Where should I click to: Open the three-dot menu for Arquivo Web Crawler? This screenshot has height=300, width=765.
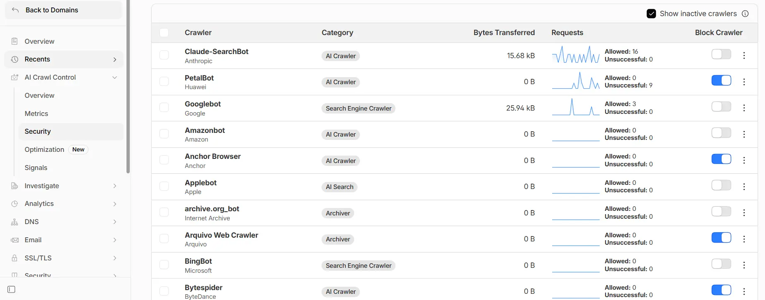tap(744, 239)
